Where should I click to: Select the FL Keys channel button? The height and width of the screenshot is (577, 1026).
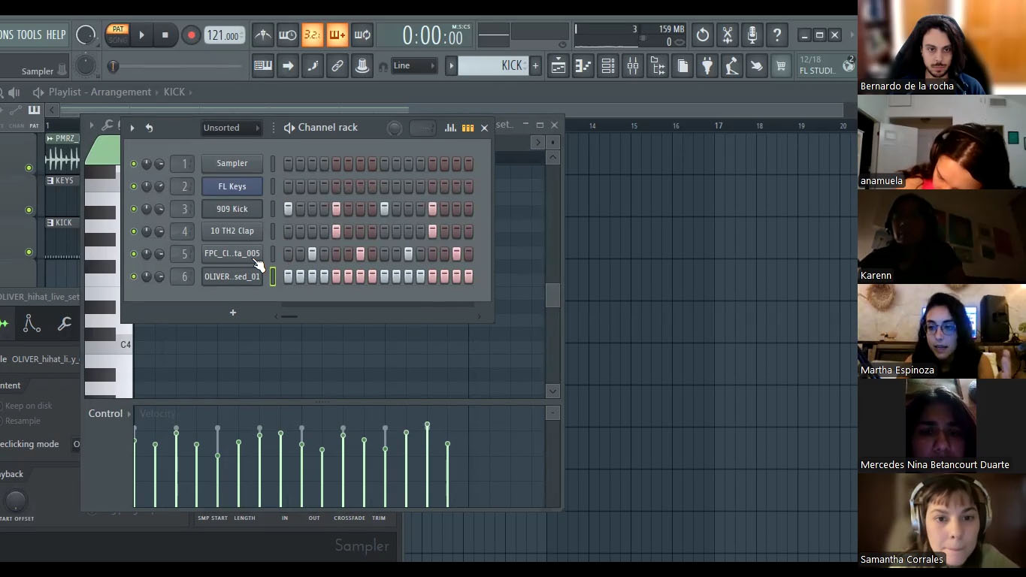coord(232,186)
